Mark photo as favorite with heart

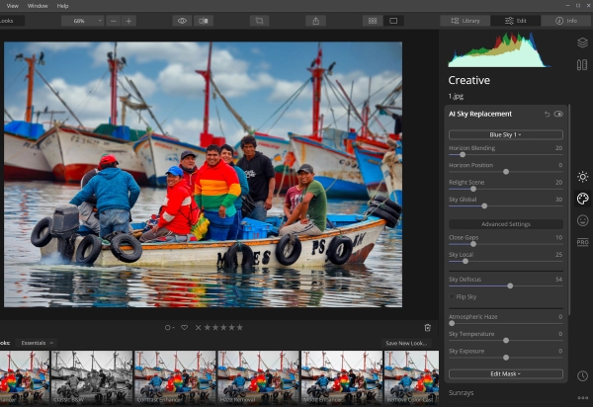(x=184, y=327)
